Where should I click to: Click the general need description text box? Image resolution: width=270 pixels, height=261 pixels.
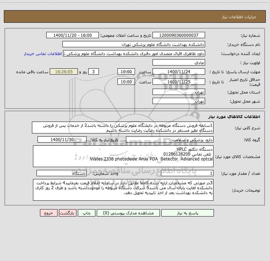point(123,128)
